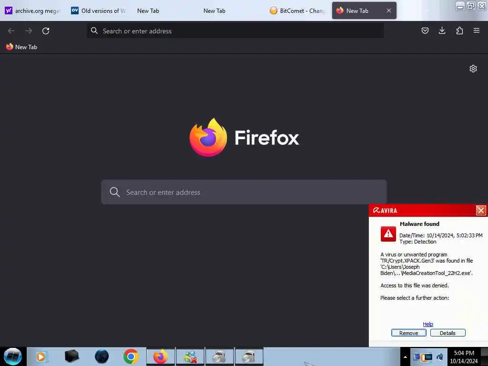This screenshot has width=488, height=366.
Task: Open the Messenger users taskbar button
Action: click(x=190, y=356)
